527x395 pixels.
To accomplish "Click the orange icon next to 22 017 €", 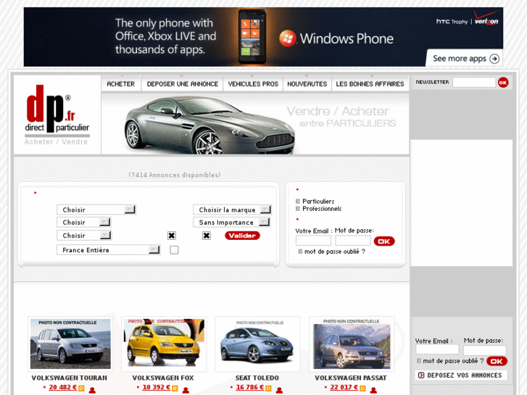I will point(362,388).
